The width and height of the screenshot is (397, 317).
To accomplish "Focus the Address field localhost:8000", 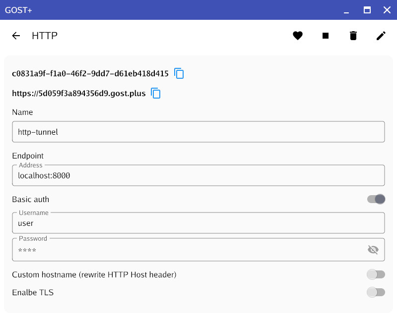I will tap(198, 175).
